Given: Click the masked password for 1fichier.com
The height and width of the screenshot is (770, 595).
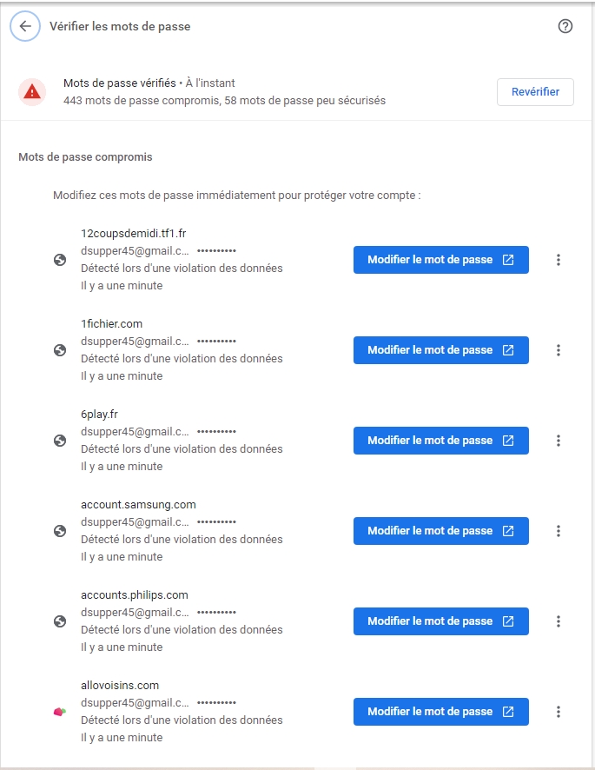Looking at the screenshot, I should pyautogui.click(x=216, y=342).
